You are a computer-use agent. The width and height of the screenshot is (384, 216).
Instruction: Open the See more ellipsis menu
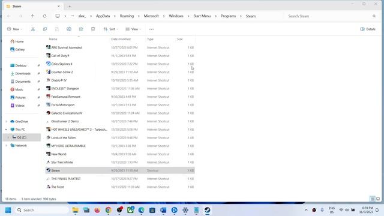pos(151,29)
